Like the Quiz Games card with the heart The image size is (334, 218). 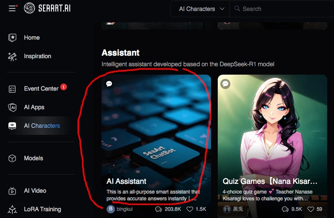click(310, 209)
